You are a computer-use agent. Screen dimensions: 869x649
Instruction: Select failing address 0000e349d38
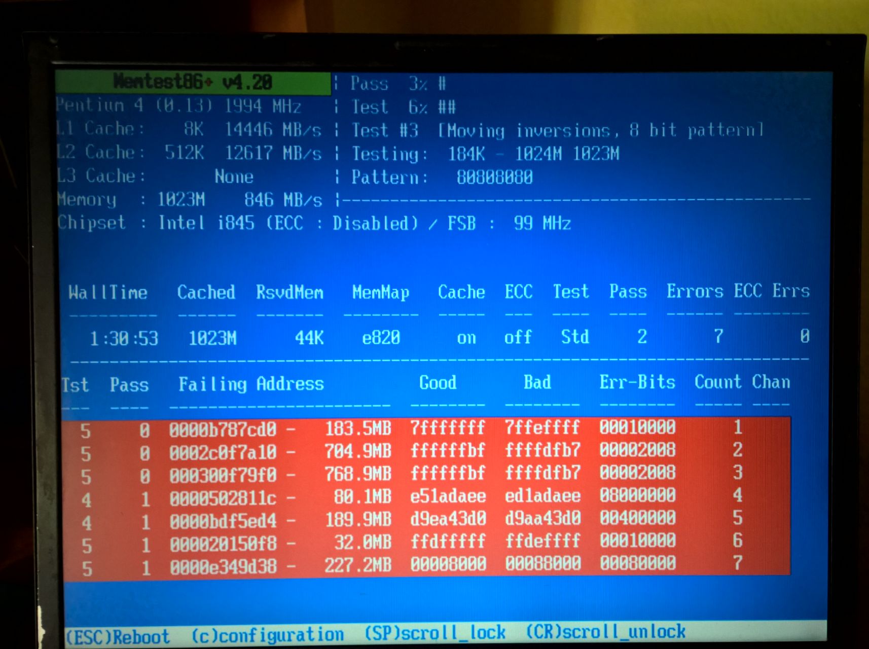tap(223, 567)
